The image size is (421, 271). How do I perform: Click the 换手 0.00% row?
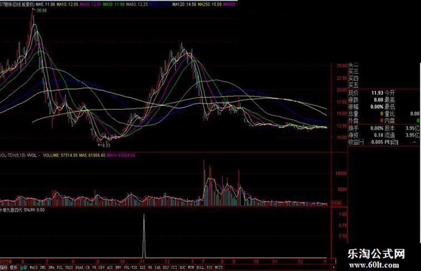366,128
